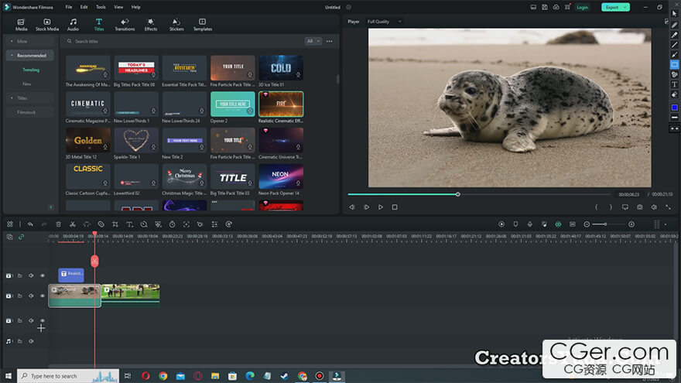This screenshot has width=681, height=383.
Task: Take a snapshot with the camera icon
Action: 639,207
